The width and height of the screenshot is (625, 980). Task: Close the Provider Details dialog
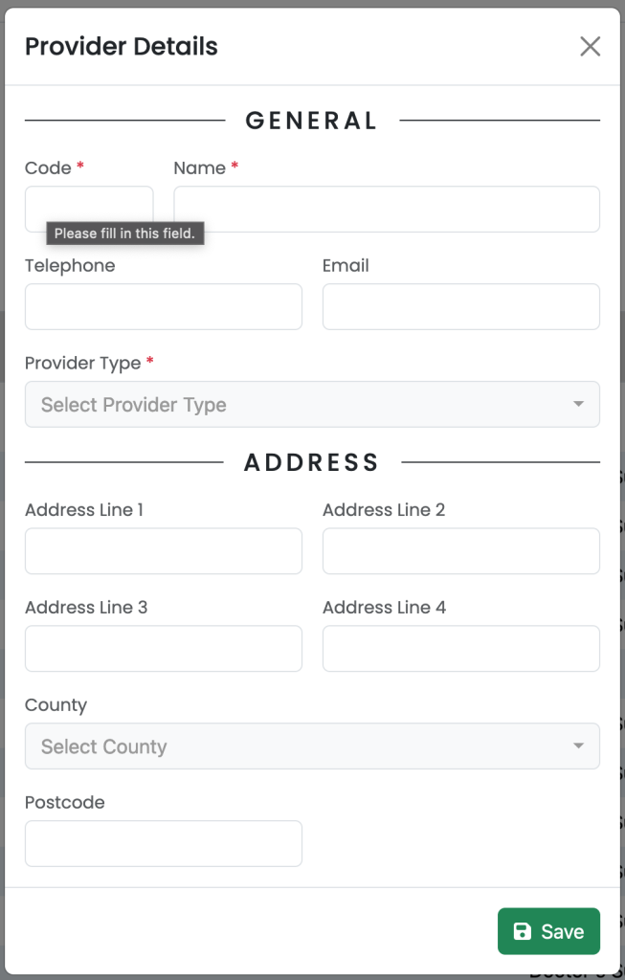click(x=590, y=46)
